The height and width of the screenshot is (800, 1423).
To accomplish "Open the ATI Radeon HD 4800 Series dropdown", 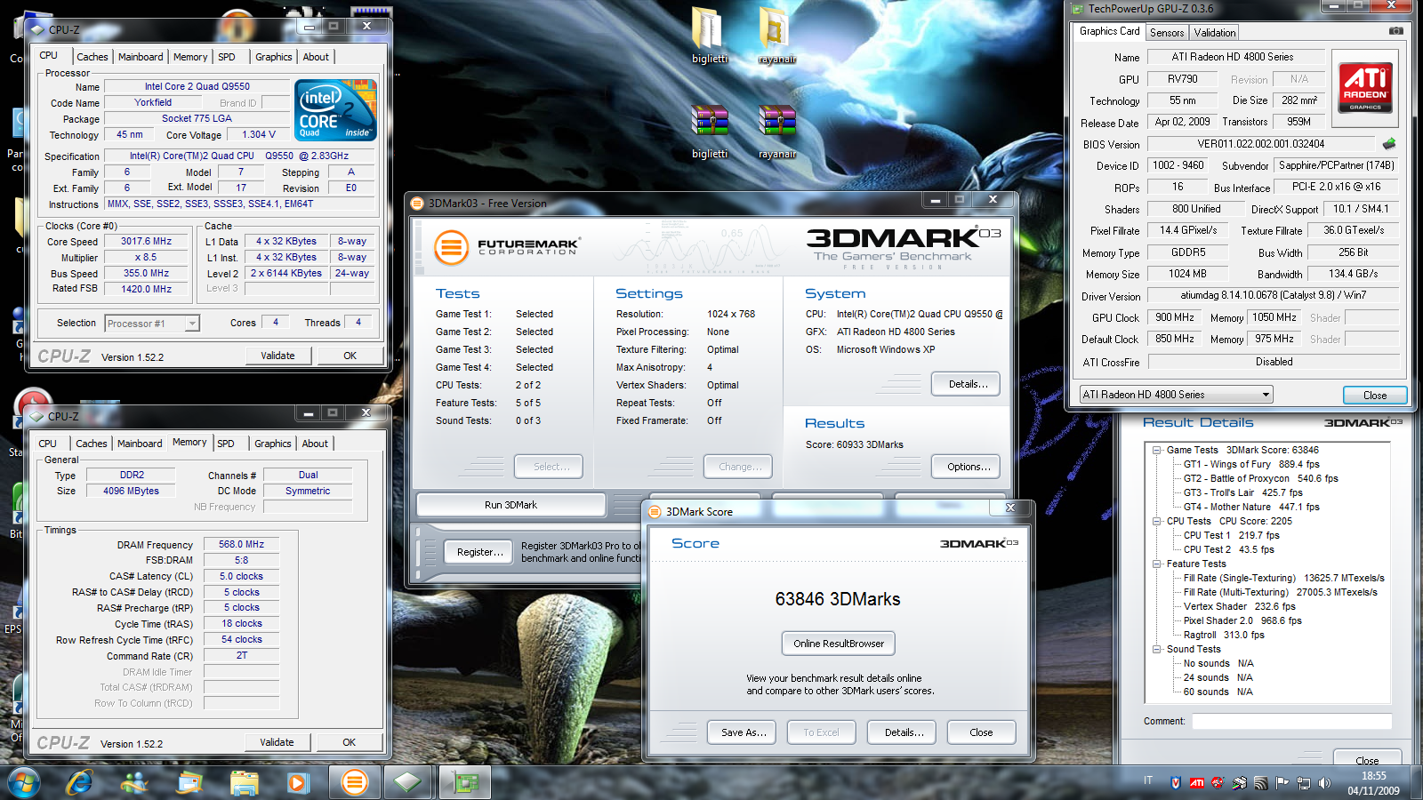I will [x=1176, y=395].
